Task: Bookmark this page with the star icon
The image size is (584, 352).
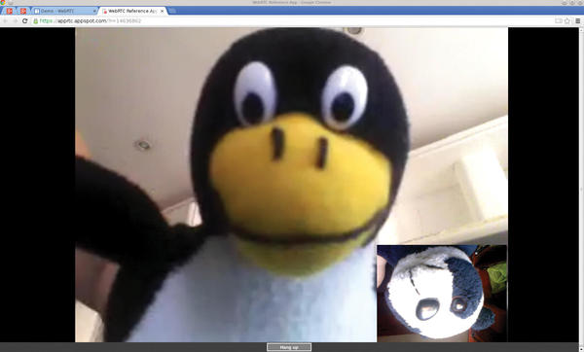Action: point(567,20)
